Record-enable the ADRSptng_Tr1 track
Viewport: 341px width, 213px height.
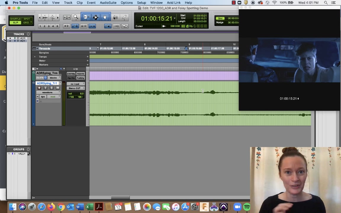(39, 88)
